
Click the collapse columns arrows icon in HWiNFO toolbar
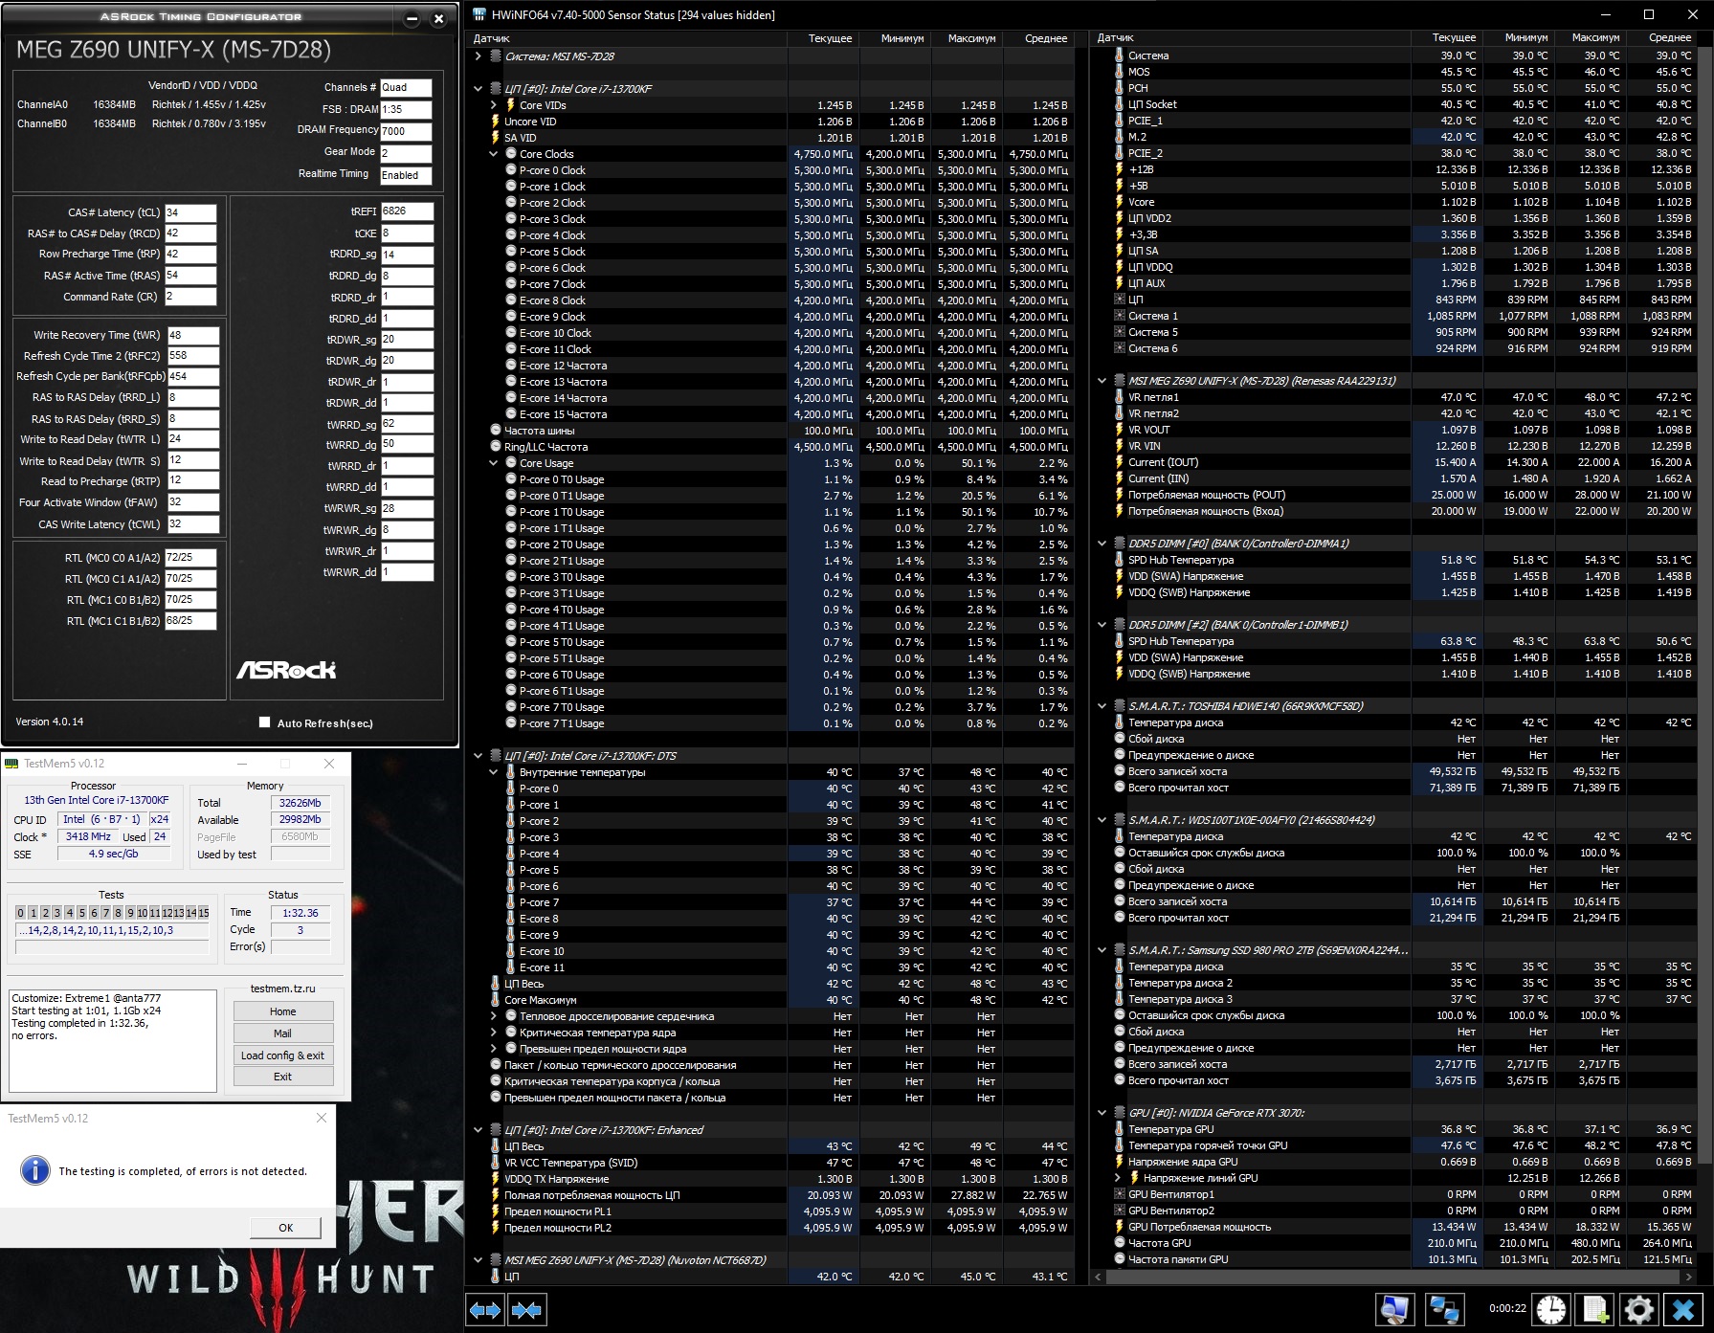coord(526,1310)
